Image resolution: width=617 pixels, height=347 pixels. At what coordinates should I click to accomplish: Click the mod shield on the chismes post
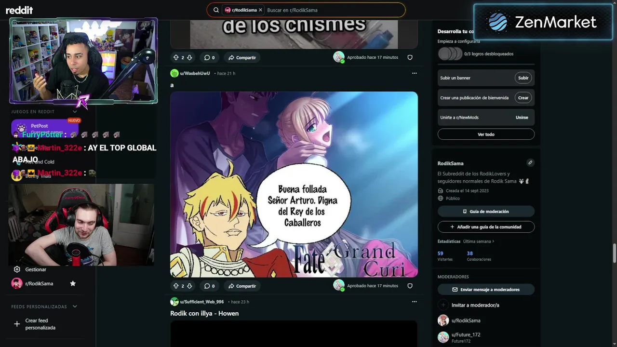pyautogui.click(x=410, y=57)
